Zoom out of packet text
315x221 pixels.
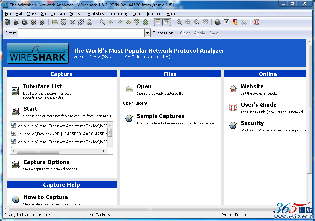[x=188, y=22]
